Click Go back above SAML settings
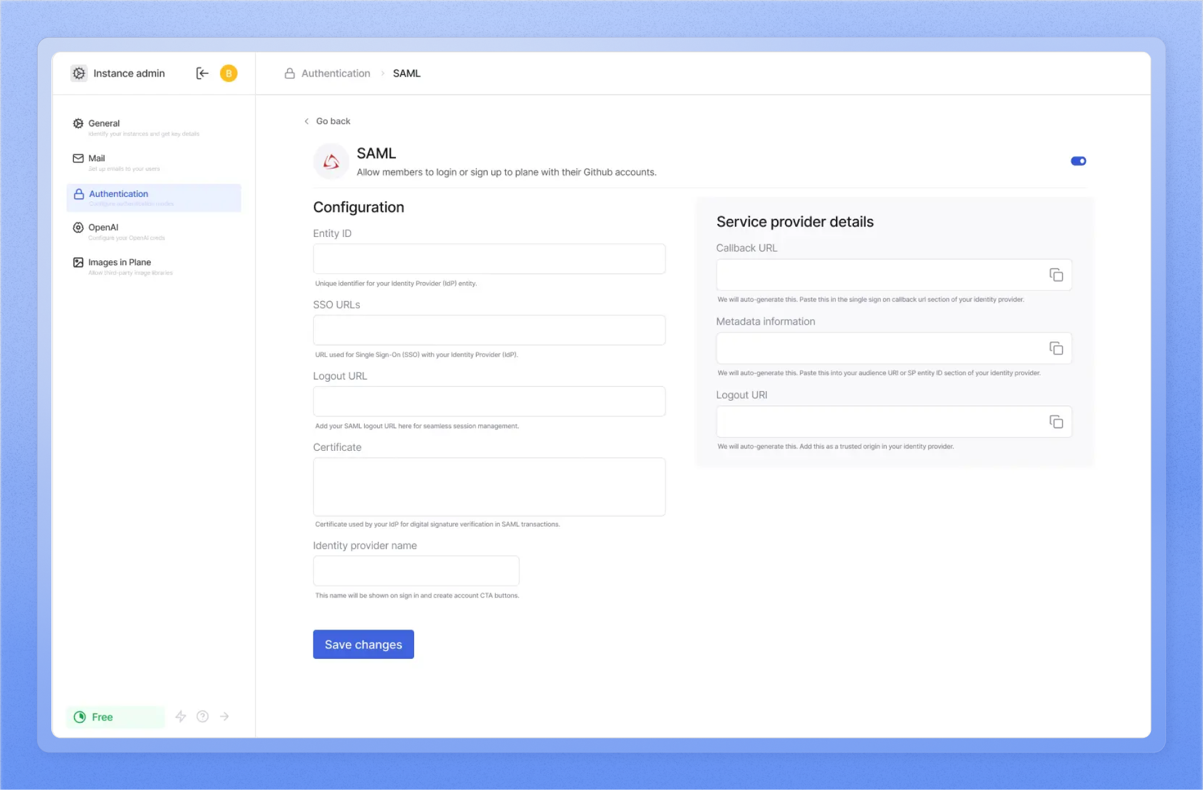 click(332, 121)
